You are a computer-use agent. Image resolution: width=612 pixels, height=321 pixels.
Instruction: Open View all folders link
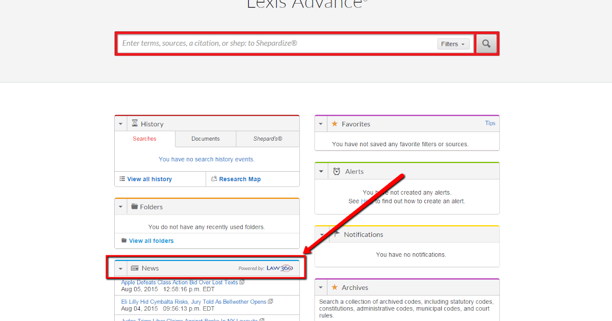[151, 241]
